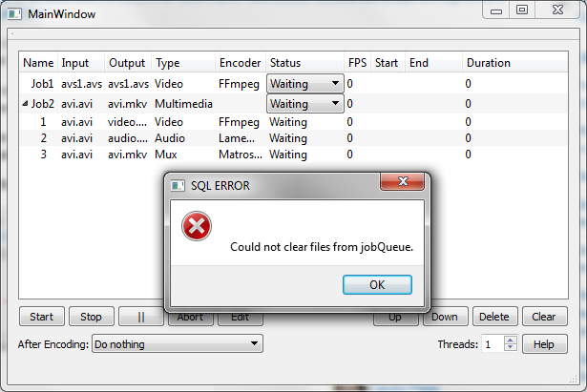Open Job1 Waiting status dropdown

305,83
